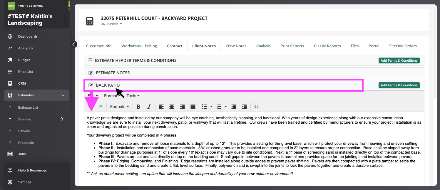Switch to the Files tab

pyautogui.click(x=355, y=46)
